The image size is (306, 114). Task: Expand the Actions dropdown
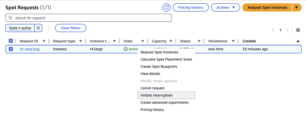tap(226, 7)
